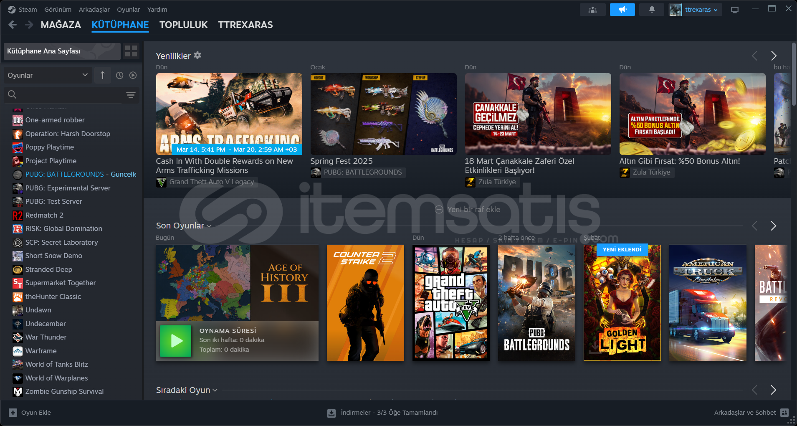This screenshot has width=797, height=426.
Task: Click Kütüphane Ana Sayfası button
Action: tap(62, 51)
